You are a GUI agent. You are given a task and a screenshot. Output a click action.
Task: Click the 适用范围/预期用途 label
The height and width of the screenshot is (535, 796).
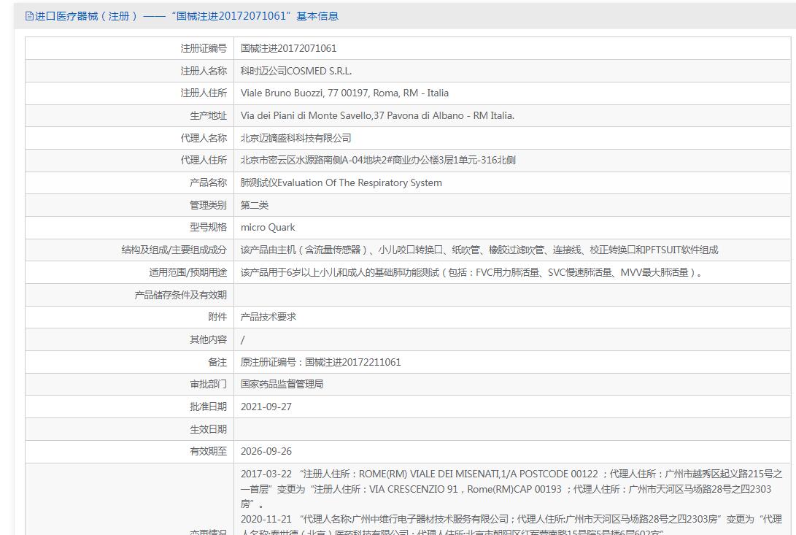pyautogui.click(x=188, y=272)
